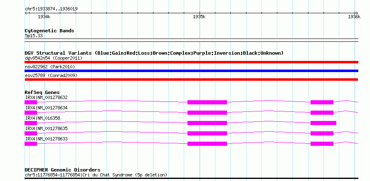Click the leftmost exon of NM_001278632
This screenshot has height=181, width=370.
[31, 102]
